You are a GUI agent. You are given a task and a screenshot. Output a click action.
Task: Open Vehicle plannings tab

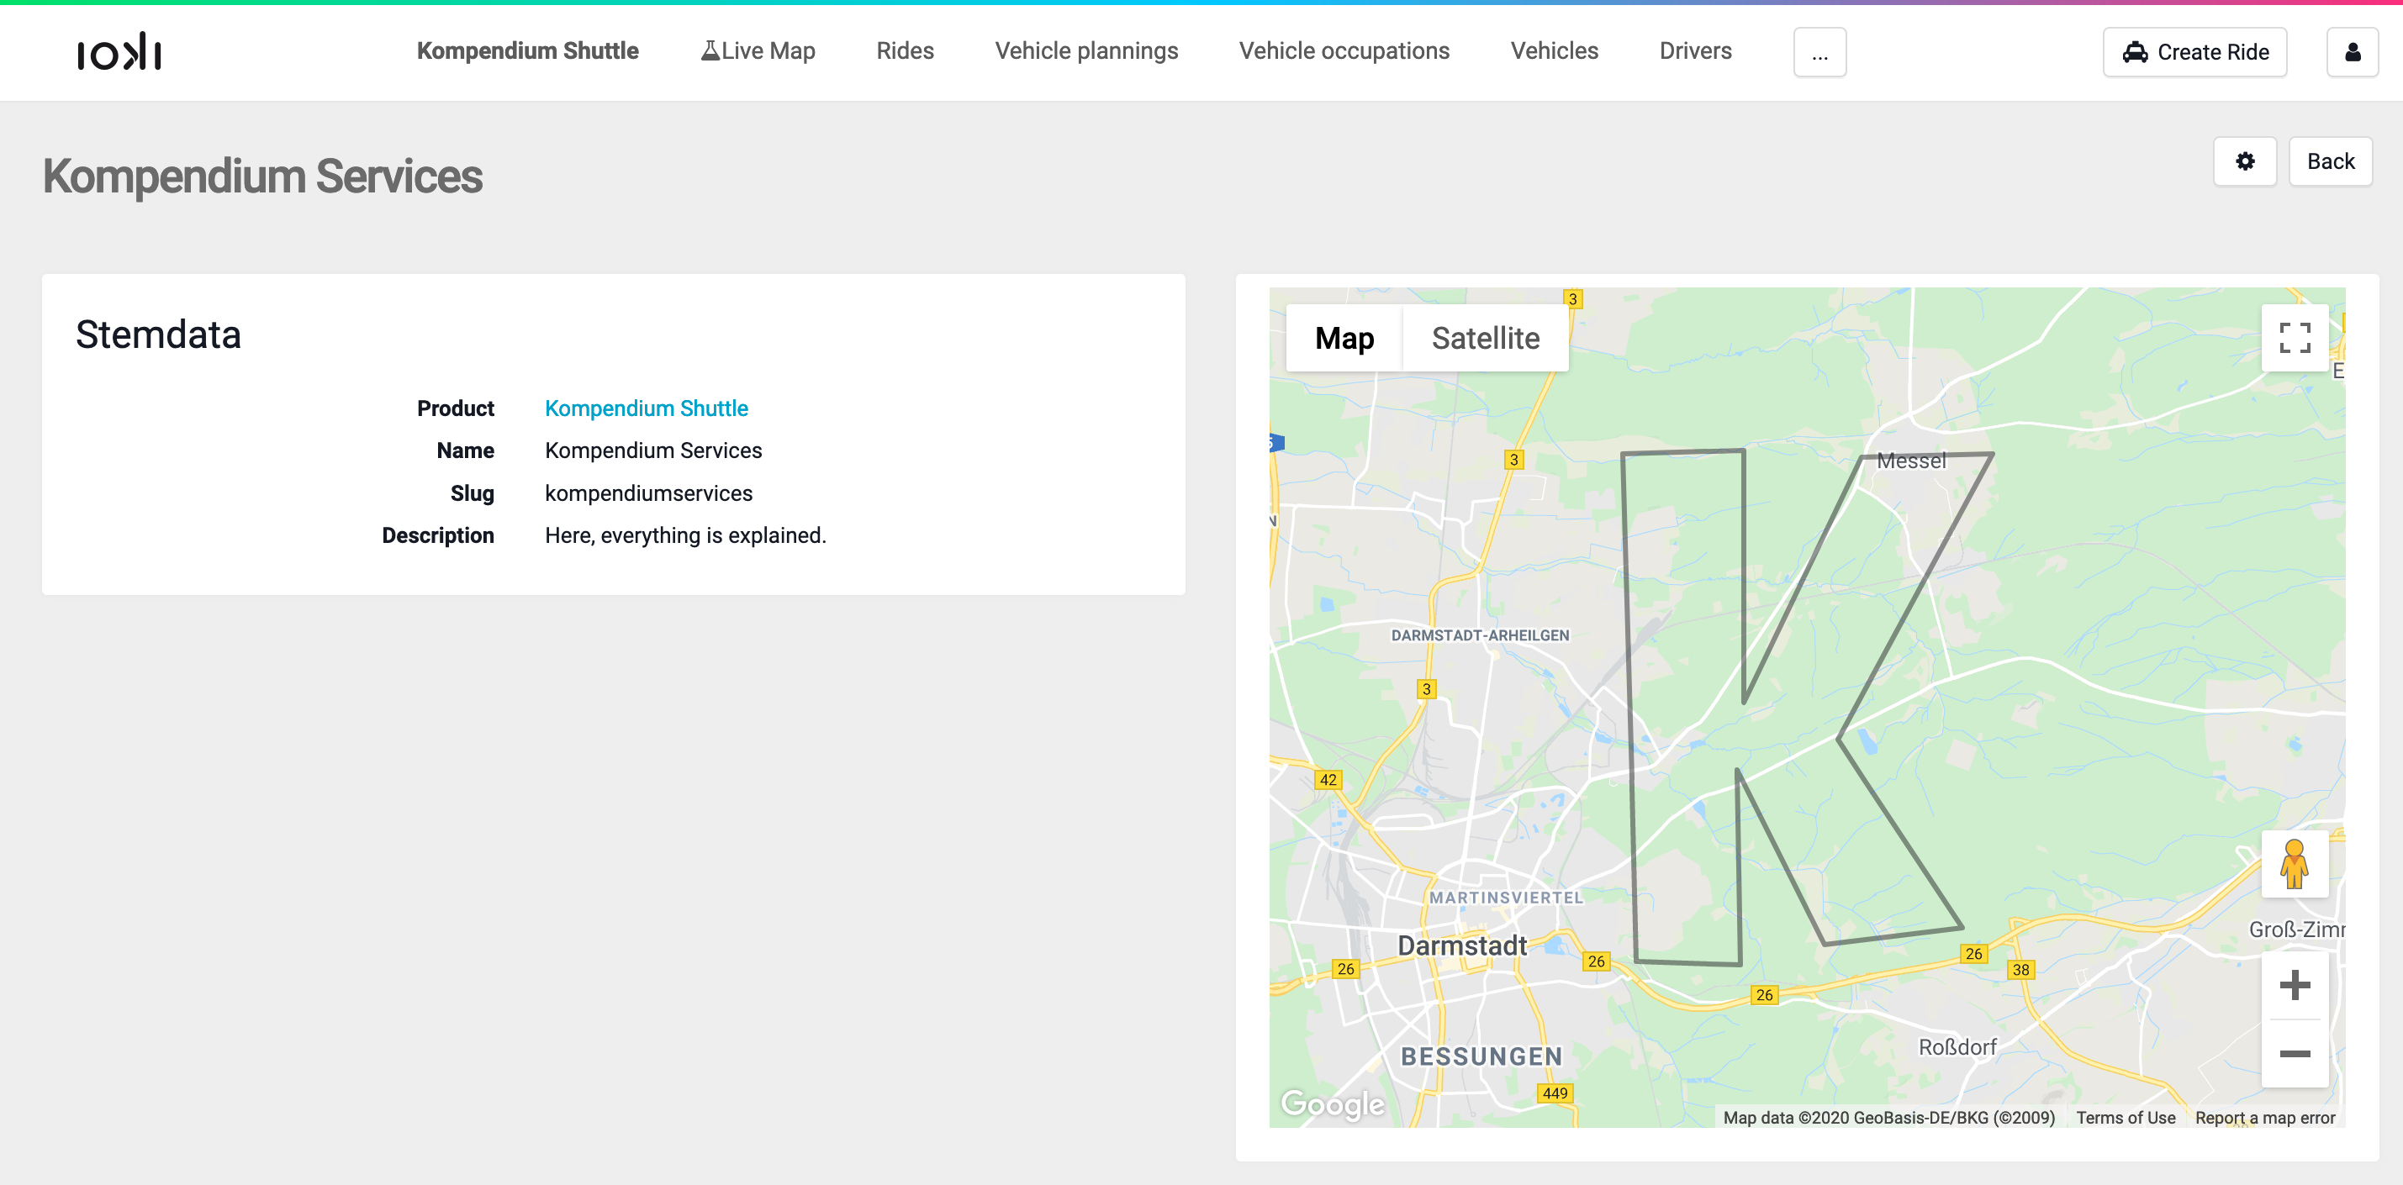pos(1085,51)
